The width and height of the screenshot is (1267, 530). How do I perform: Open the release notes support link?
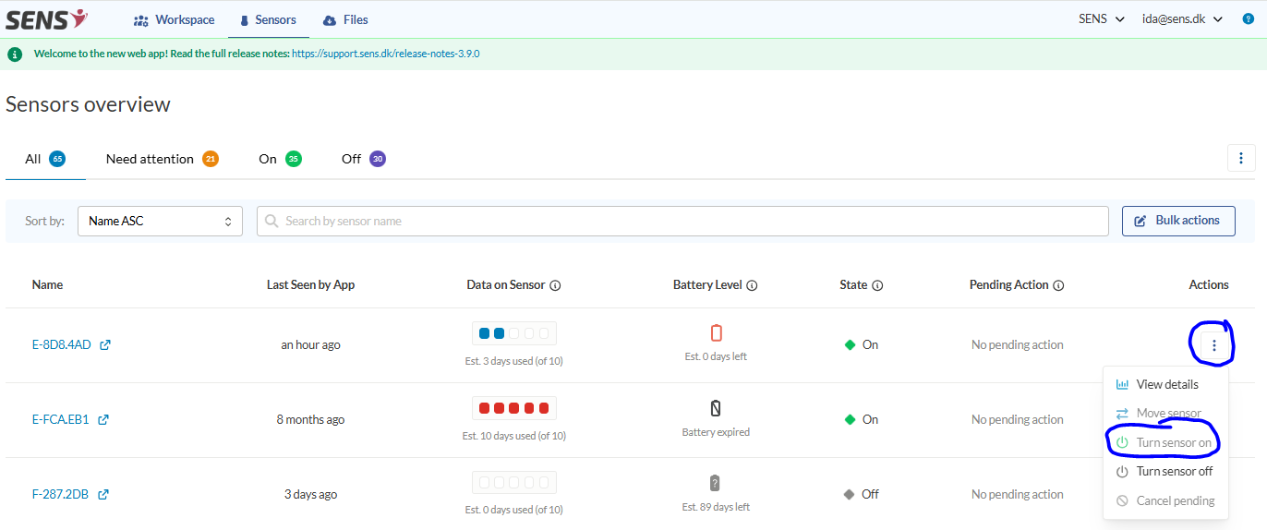(x=385, y=54)
